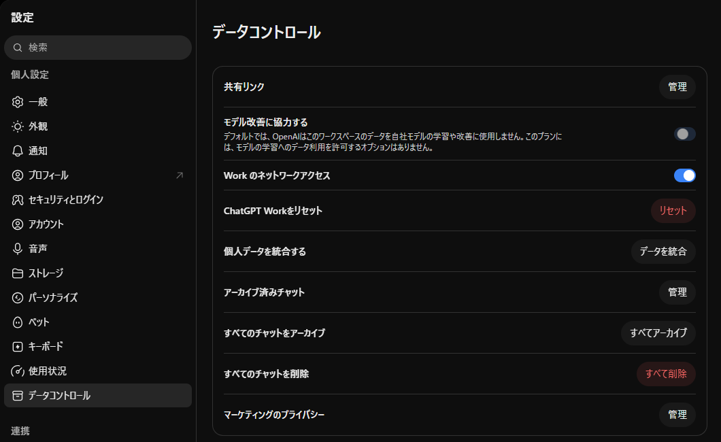This screenshot has height=442, width=721.
Task: Click the gauge icon beside 使用状況
Action: coord(18,371)
